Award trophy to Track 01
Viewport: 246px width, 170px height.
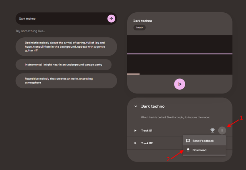coord(213,130)
